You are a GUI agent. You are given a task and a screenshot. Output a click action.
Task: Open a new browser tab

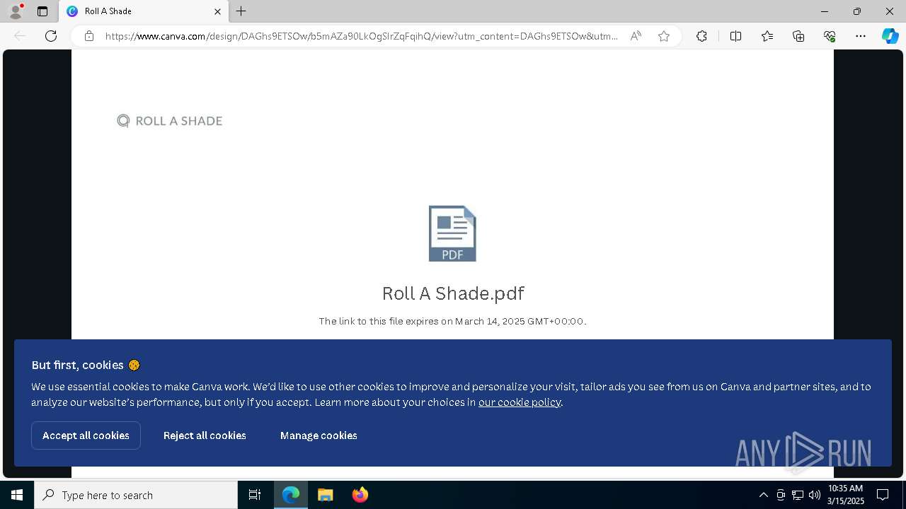(241, 11)
